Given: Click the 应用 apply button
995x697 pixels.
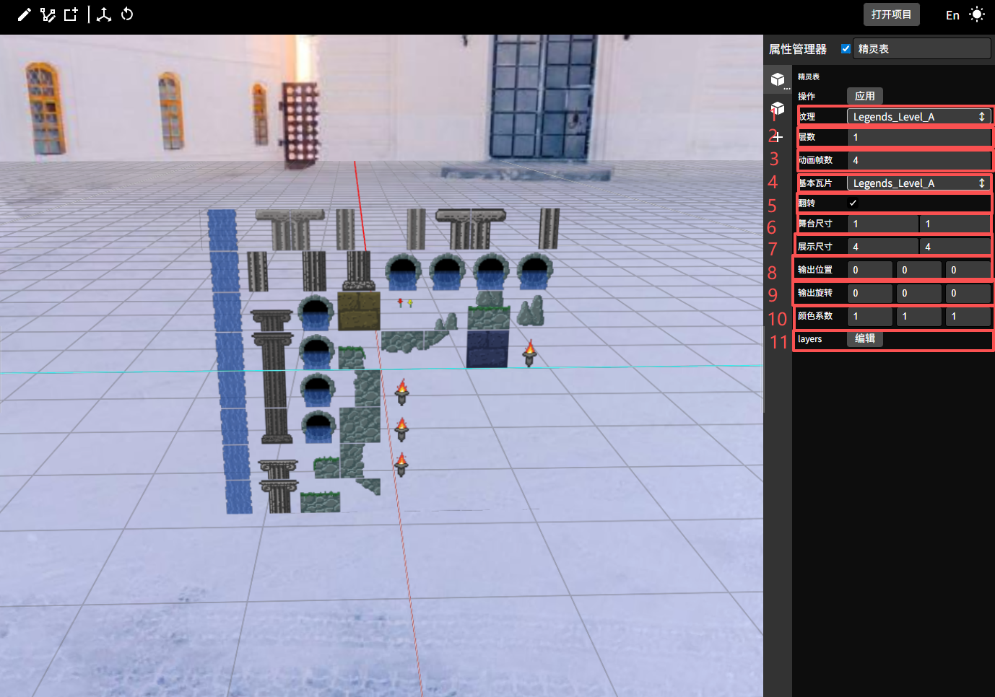Looking at the screenshot, I should (x=864, y=96).
